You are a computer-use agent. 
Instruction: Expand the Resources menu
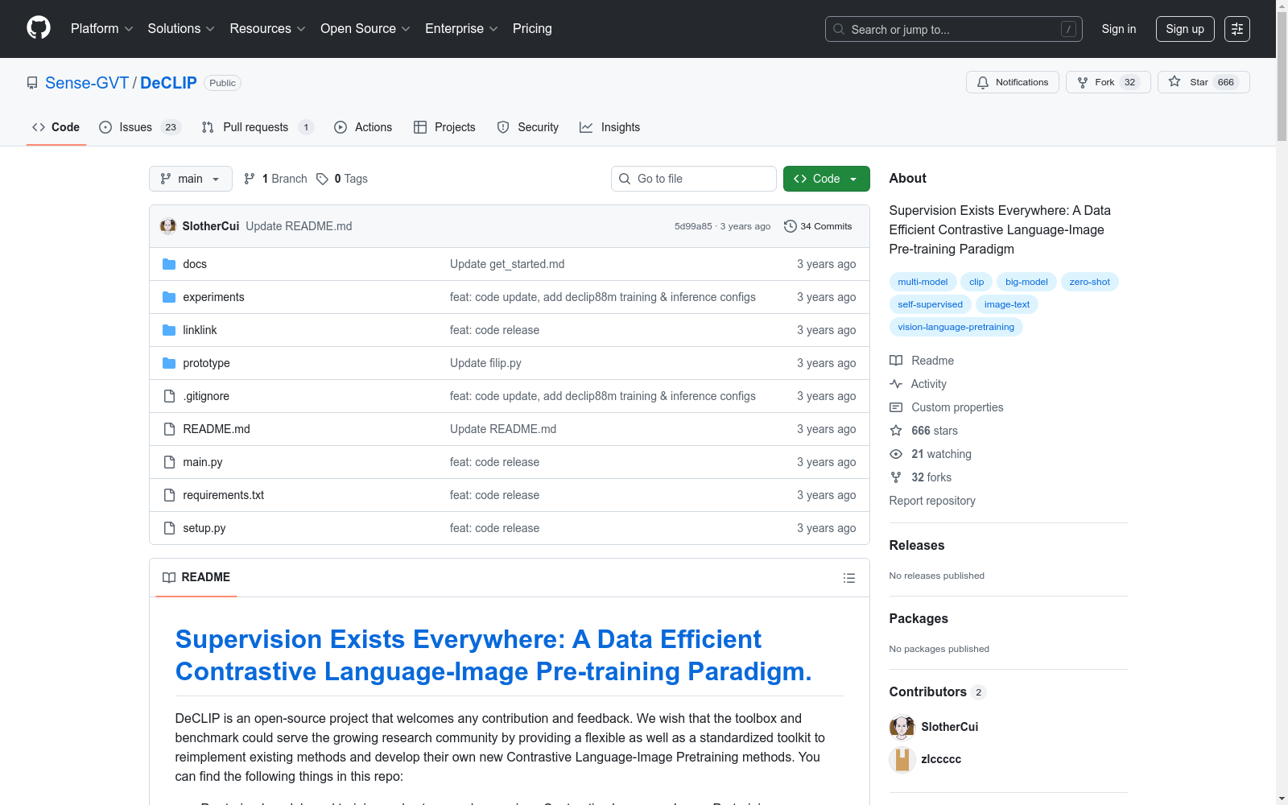coord(267,29)
